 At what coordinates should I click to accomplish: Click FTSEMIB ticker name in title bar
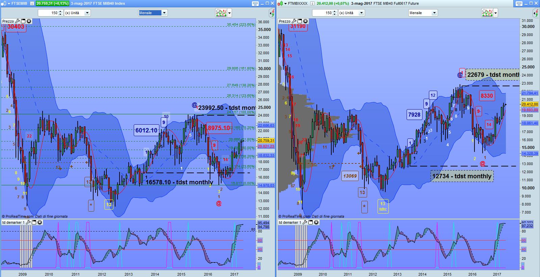(19, 3)
